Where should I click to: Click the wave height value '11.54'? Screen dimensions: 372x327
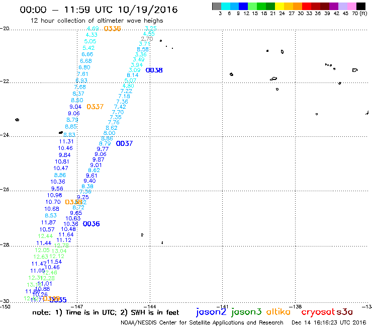pyautogui.click(x=54, y=262)
